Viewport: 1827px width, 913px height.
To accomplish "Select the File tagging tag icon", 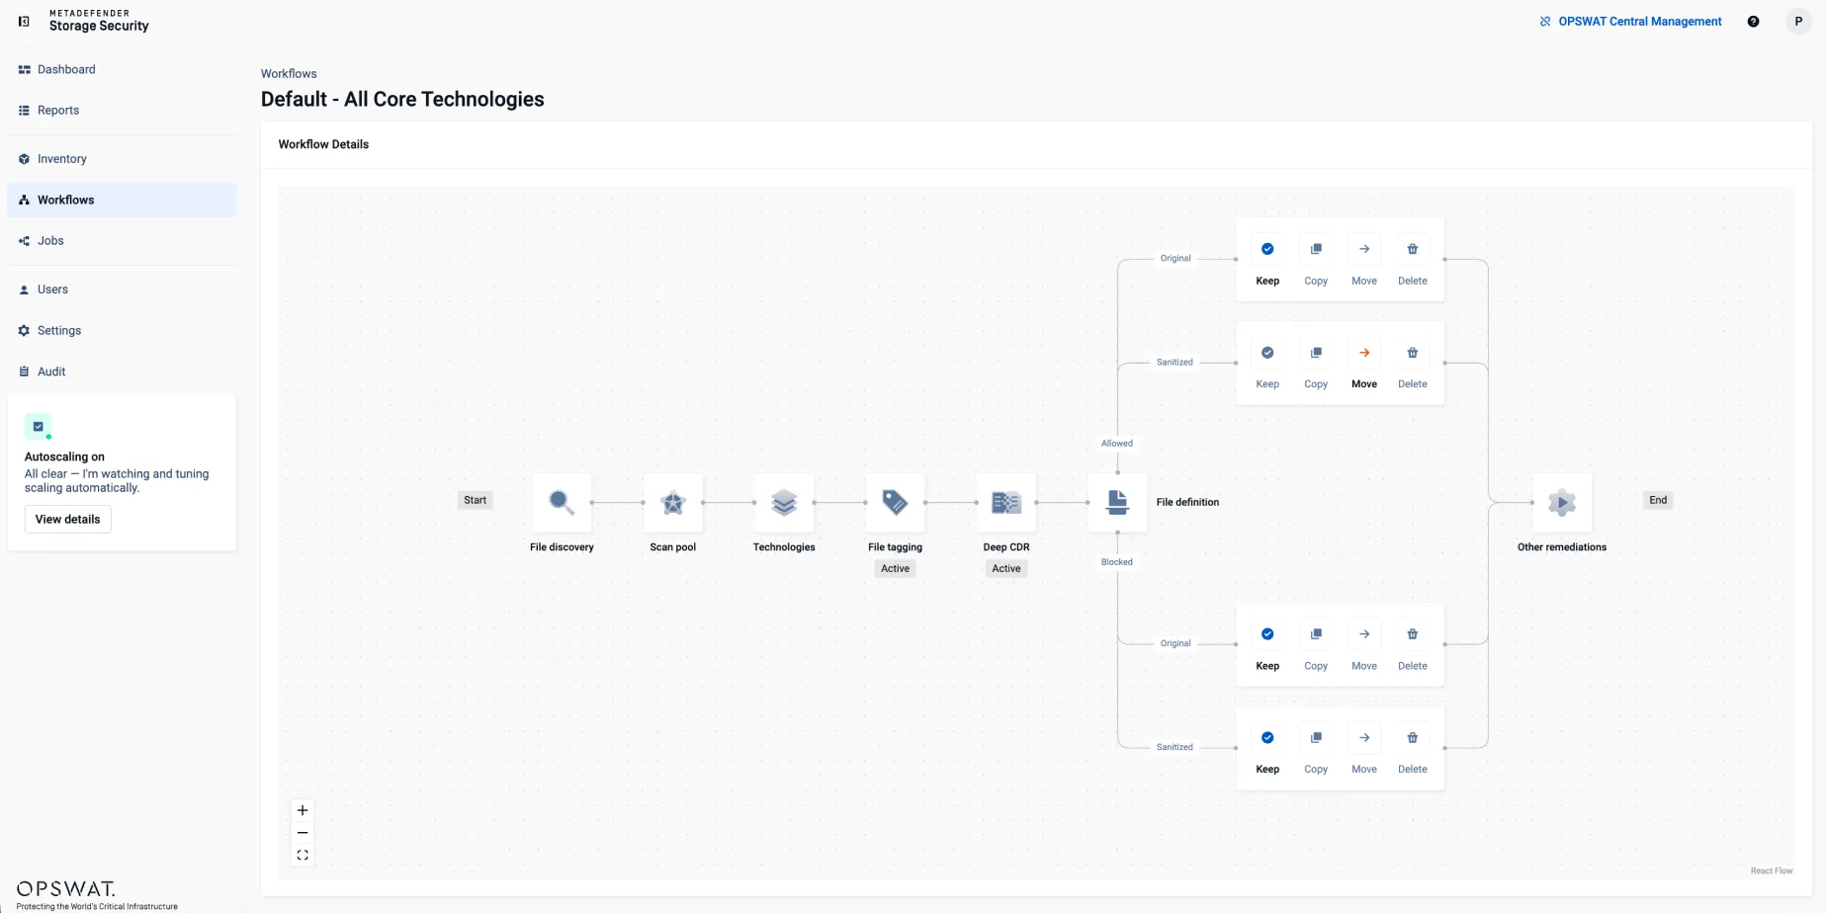I will [895, 502].
